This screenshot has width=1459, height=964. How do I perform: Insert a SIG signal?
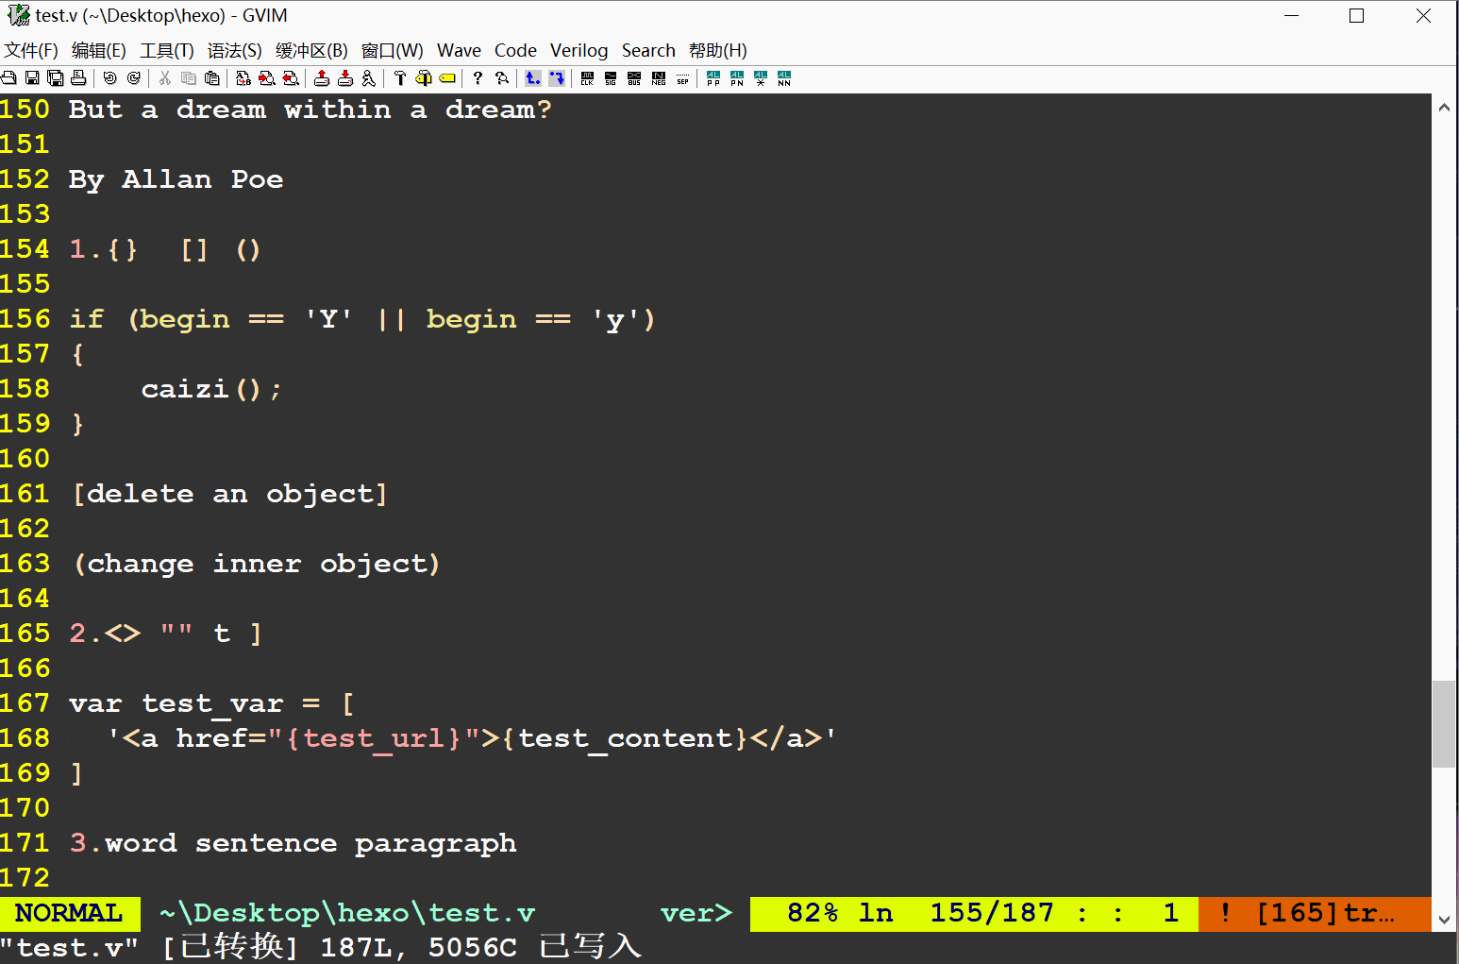click(x=610, y=77)
